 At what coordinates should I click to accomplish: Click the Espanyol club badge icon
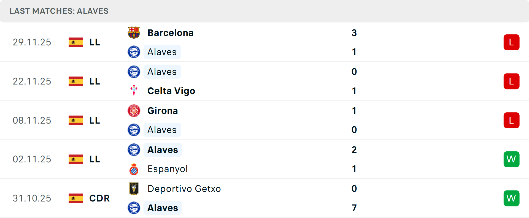[134, 169]
